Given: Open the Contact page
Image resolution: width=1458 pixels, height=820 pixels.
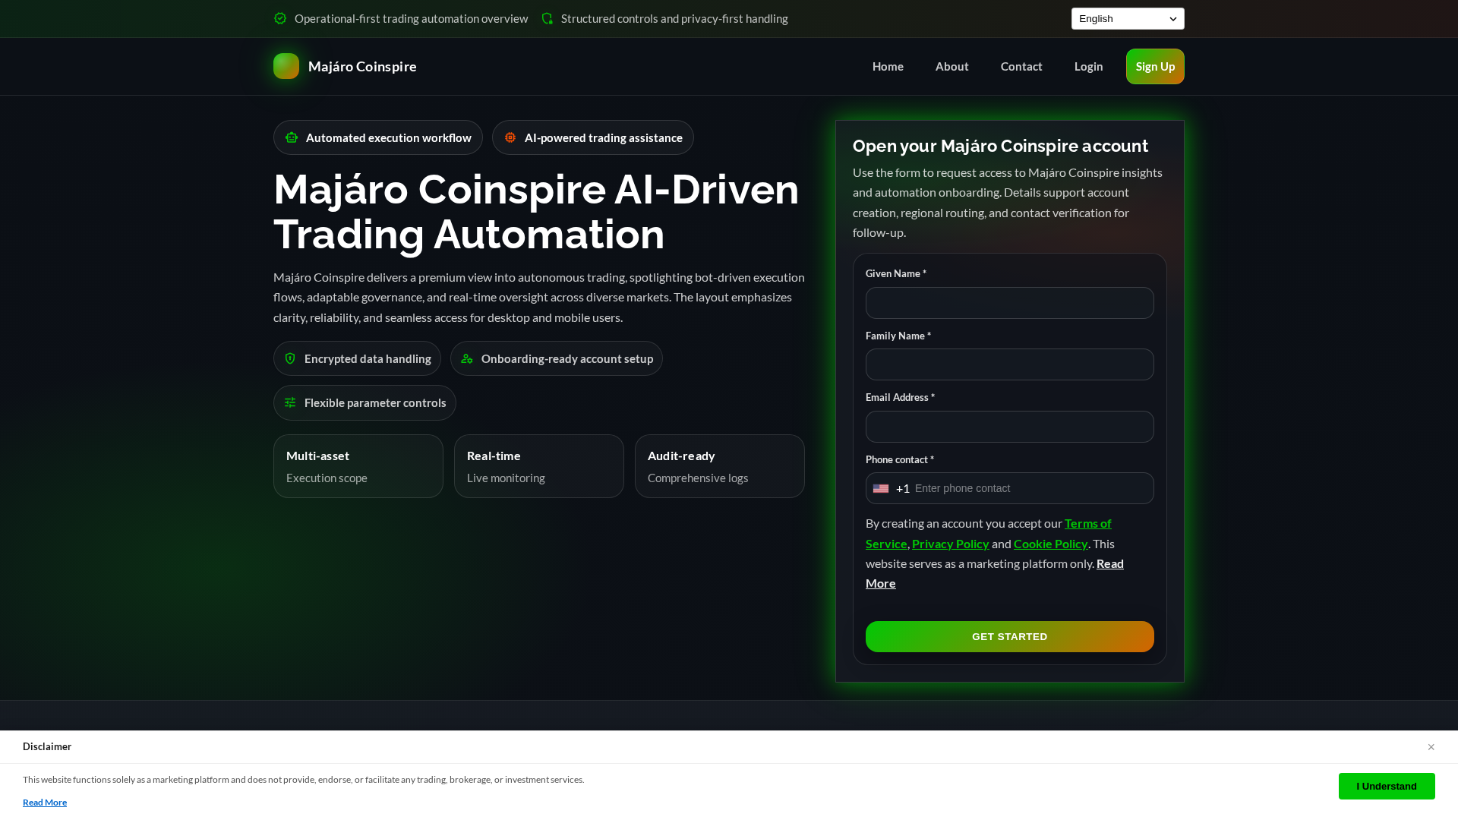Looking at the screenshot, I should (1021, 66).
